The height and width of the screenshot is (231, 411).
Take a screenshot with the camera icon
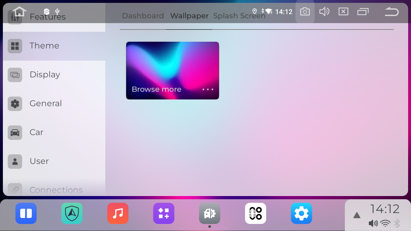305,12
